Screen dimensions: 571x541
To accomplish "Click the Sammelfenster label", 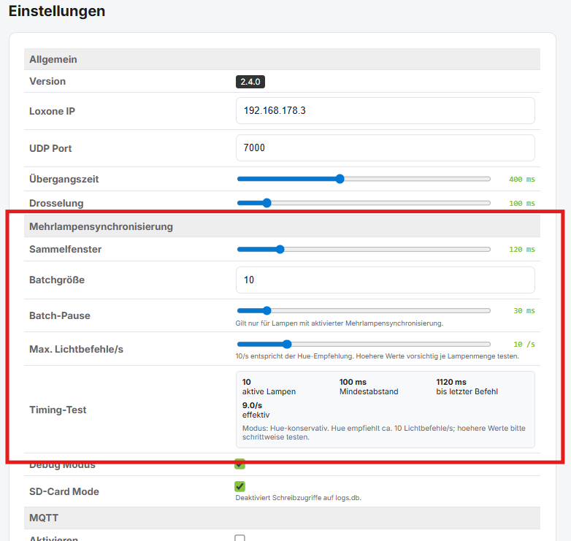I will [65, 250].
